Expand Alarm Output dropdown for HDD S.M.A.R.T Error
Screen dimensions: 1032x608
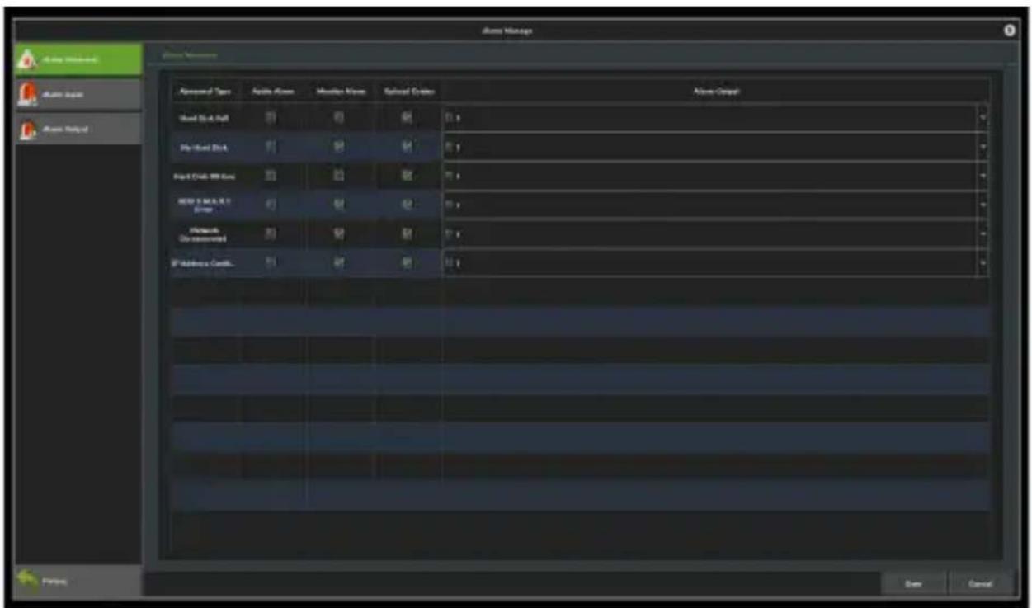click(x=983, y=205)
